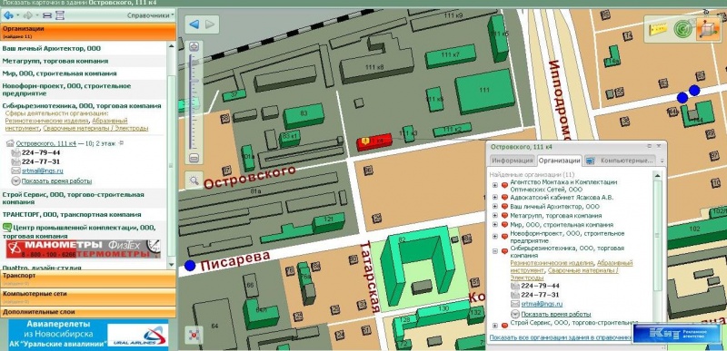
Task: Expand all cards using toolbar icon
Action: click(x=59, y=15)
